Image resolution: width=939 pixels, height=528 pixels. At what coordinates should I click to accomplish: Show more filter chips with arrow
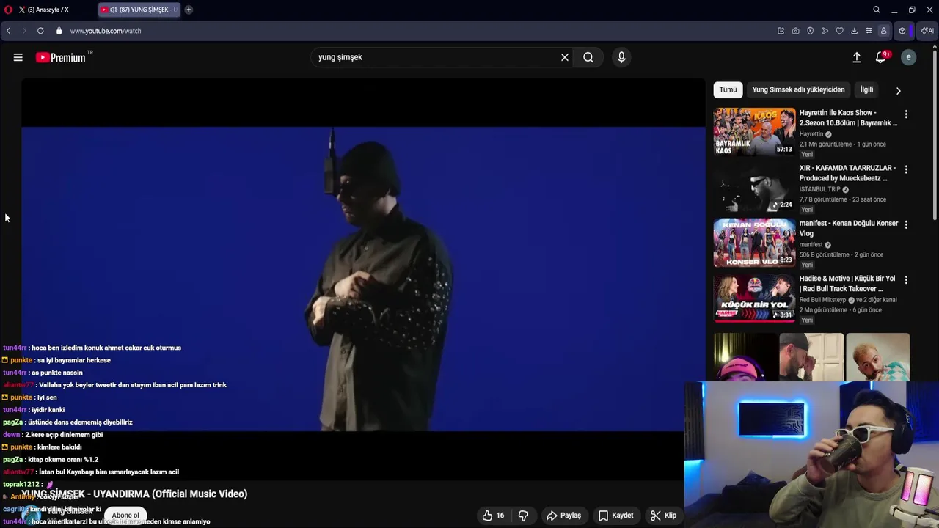(898, 90)
